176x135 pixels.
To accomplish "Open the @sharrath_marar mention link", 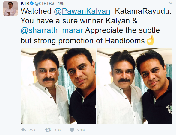I will (52, 30).
